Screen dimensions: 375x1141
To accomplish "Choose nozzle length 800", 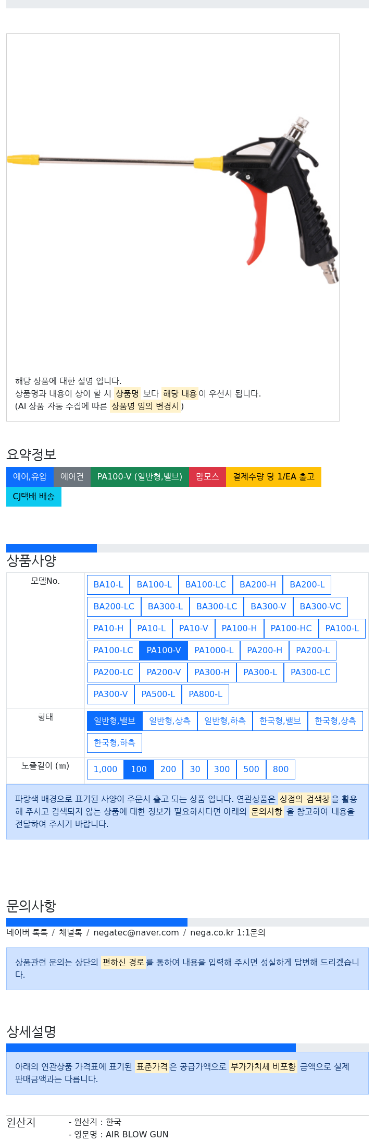I will click(281, 770).
